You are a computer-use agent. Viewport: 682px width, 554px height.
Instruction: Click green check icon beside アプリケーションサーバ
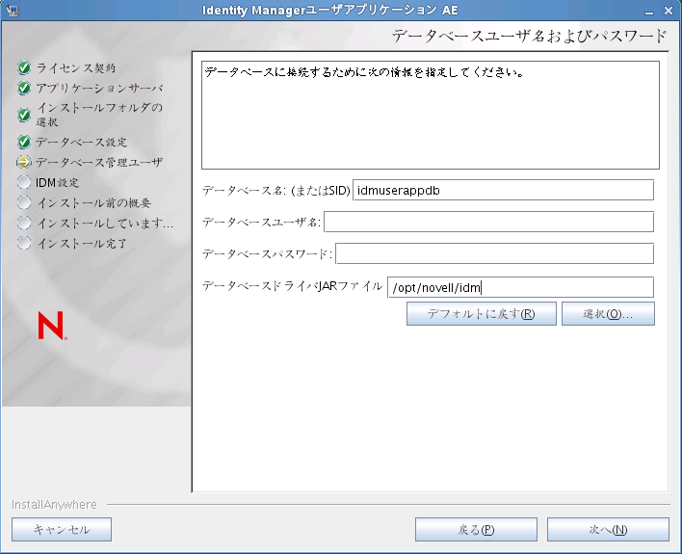coord(24,89)
